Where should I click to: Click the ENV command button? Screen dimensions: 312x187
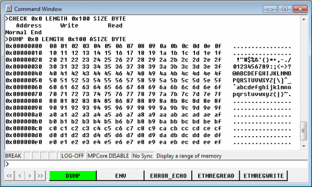[121, 176]
